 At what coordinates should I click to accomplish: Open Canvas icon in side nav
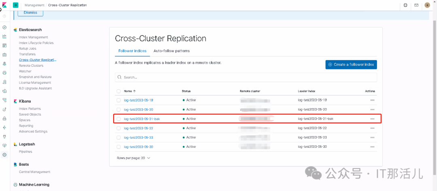(x=4, y=55)
